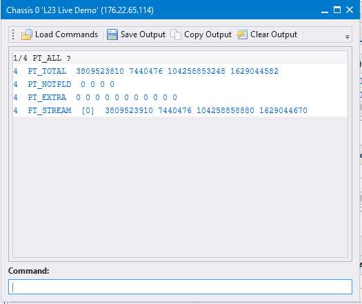The height and width of the screenshot is (304, 362).
Task: Click value 104258858880 in PT_STREAM row
Action: click(225, 110)
